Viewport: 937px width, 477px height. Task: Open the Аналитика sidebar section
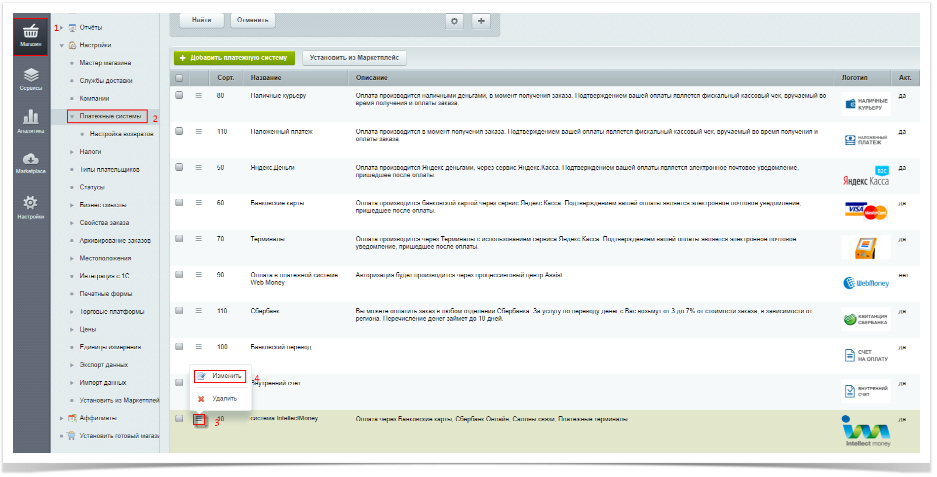click(x=31, y=121)
